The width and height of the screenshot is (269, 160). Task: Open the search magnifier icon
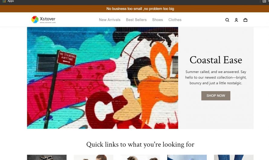coord(227,20)
